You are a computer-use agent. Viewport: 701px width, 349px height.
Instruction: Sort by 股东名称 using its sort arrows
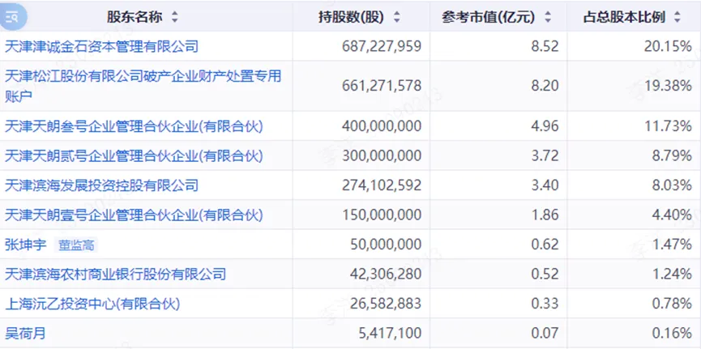[174, 18]
